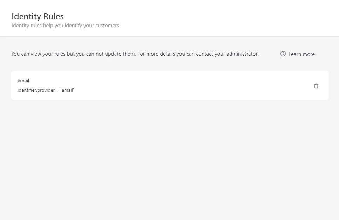Click the read-only rules notice text

[135, 54]
